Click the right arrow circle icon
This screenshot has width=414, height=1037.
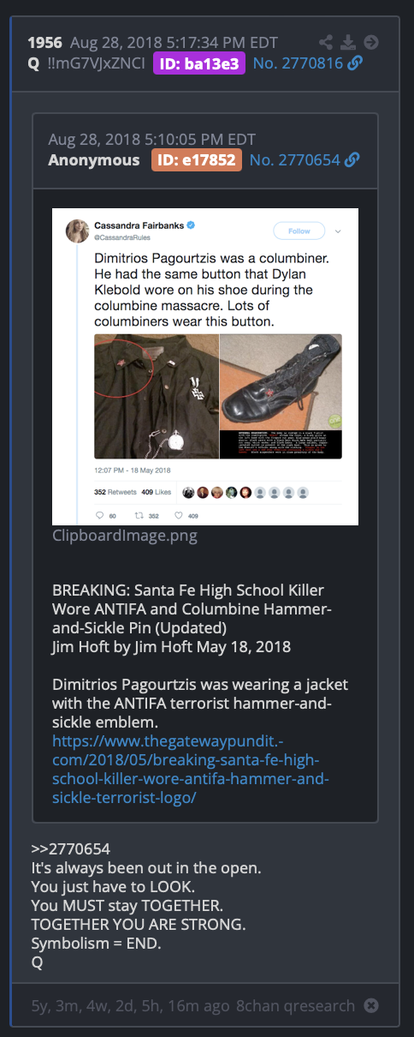(371, 42)
